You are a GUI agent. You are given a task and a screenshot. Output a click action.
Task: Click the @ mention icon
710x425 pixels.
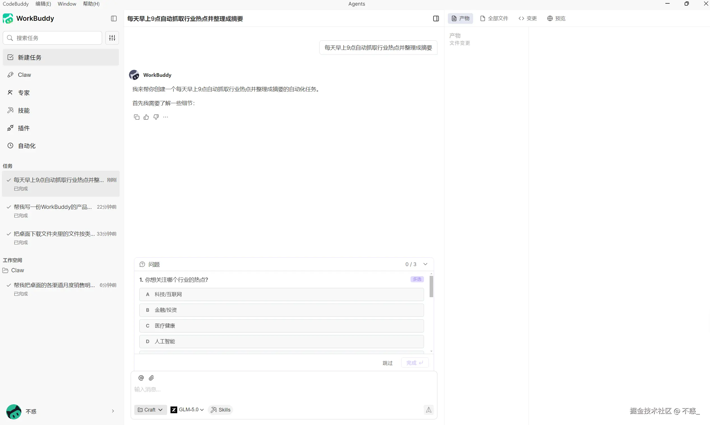click(x=141, y=378)
